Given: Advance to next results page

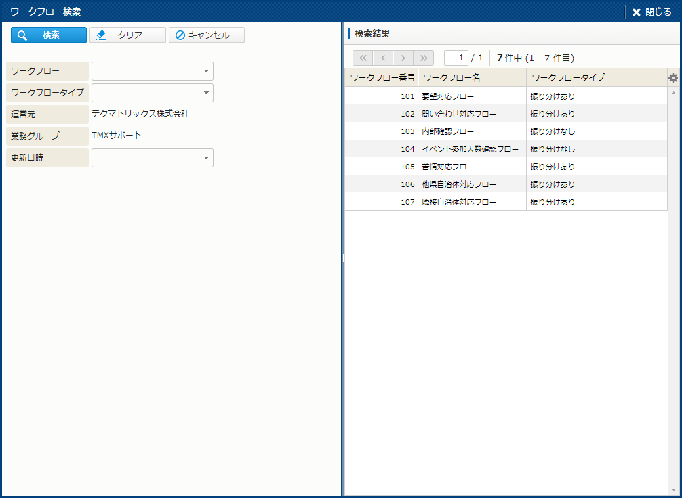Looking at the screenshot, I should [403, 58].
